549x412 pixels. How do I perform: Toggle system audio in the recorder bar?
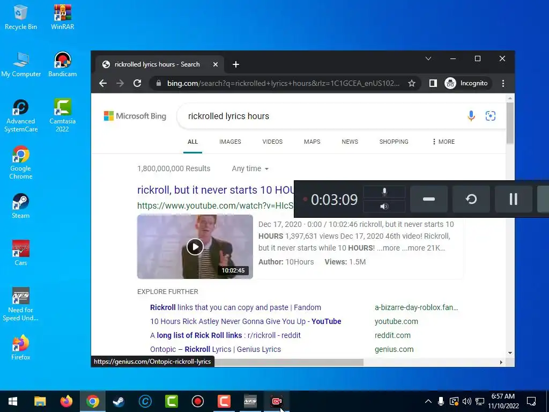384,206
